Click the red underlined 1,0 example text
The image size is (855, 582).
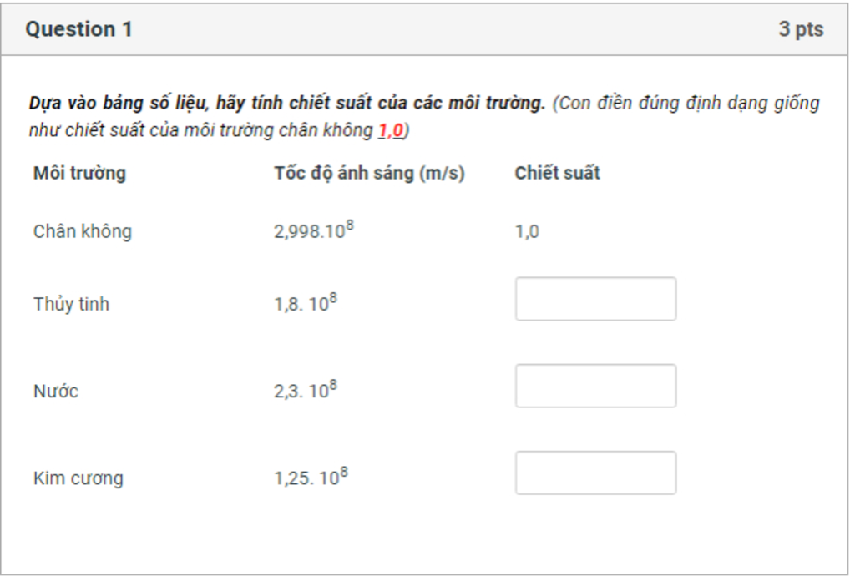(391, 130)
